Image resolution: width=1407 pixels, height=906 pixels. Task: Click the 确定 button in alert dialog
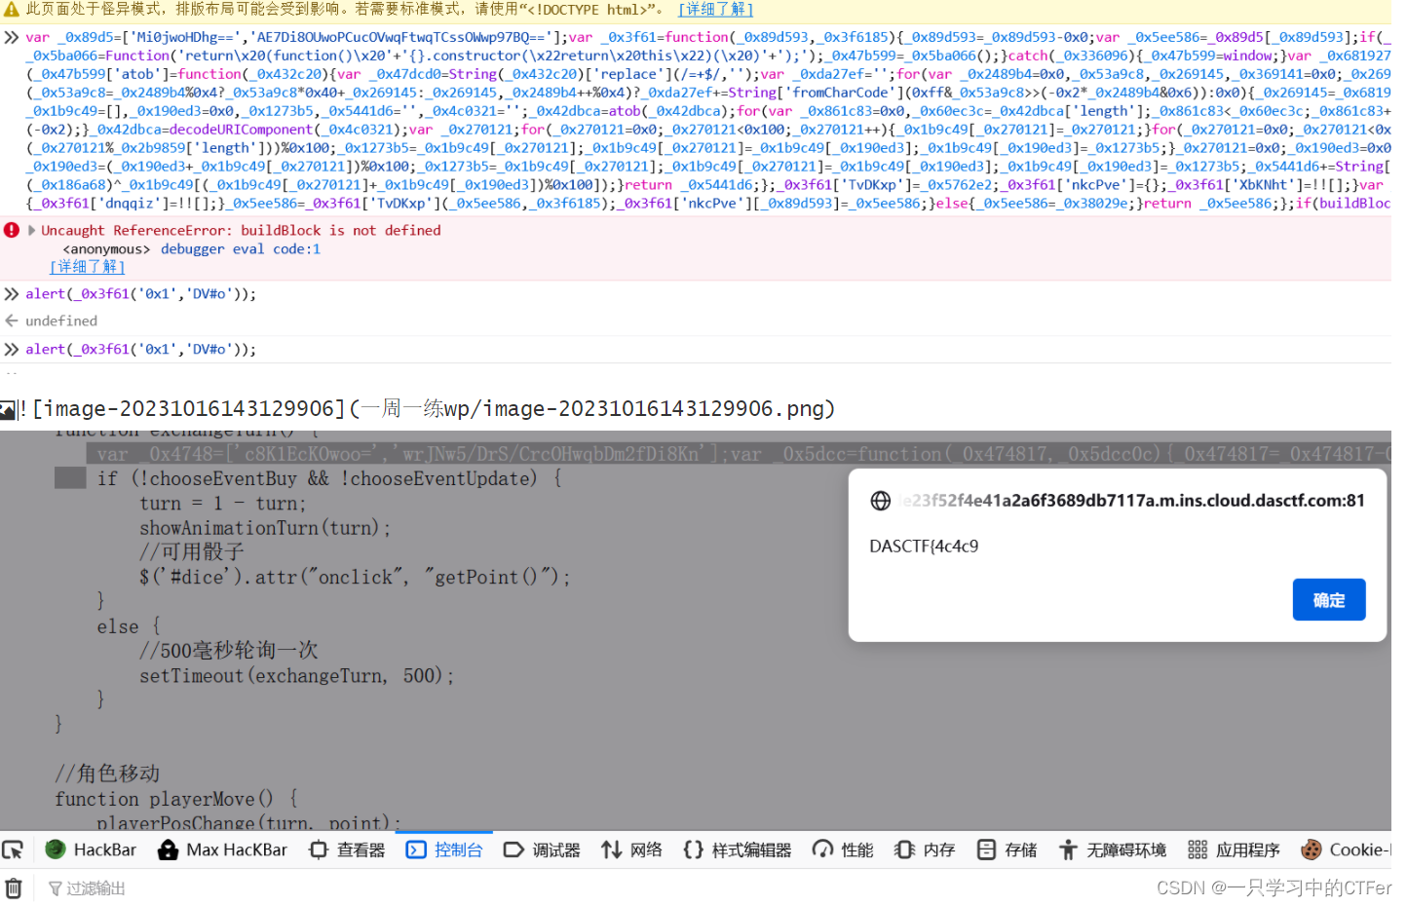pos(1329,600)
